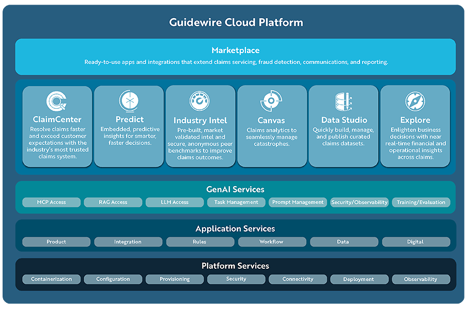Open the Digital application service pill
Image resolution: width=467 pixels, height=309 pixels.
(x=415, y=241)
